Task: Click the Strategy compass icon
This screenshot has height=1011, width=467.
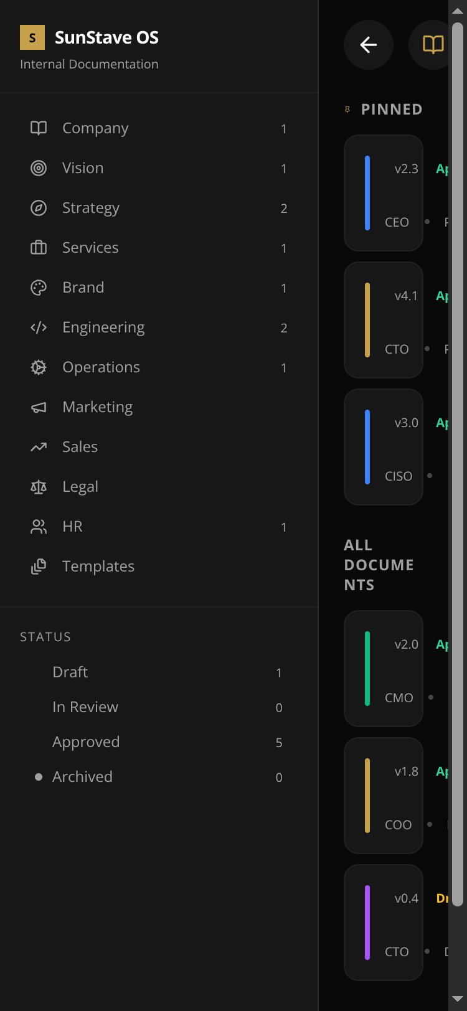Action: point(39,208)
